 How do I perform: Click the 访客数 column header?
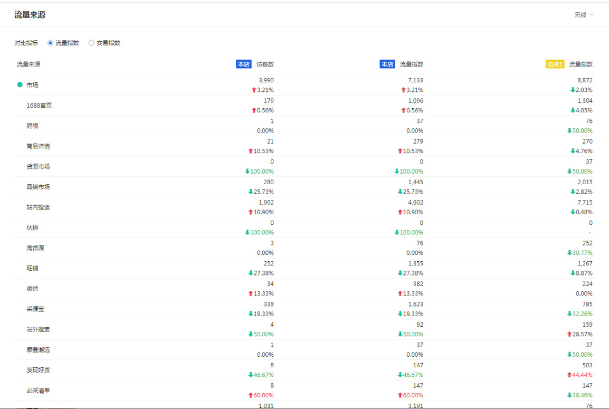coord(265,64)
